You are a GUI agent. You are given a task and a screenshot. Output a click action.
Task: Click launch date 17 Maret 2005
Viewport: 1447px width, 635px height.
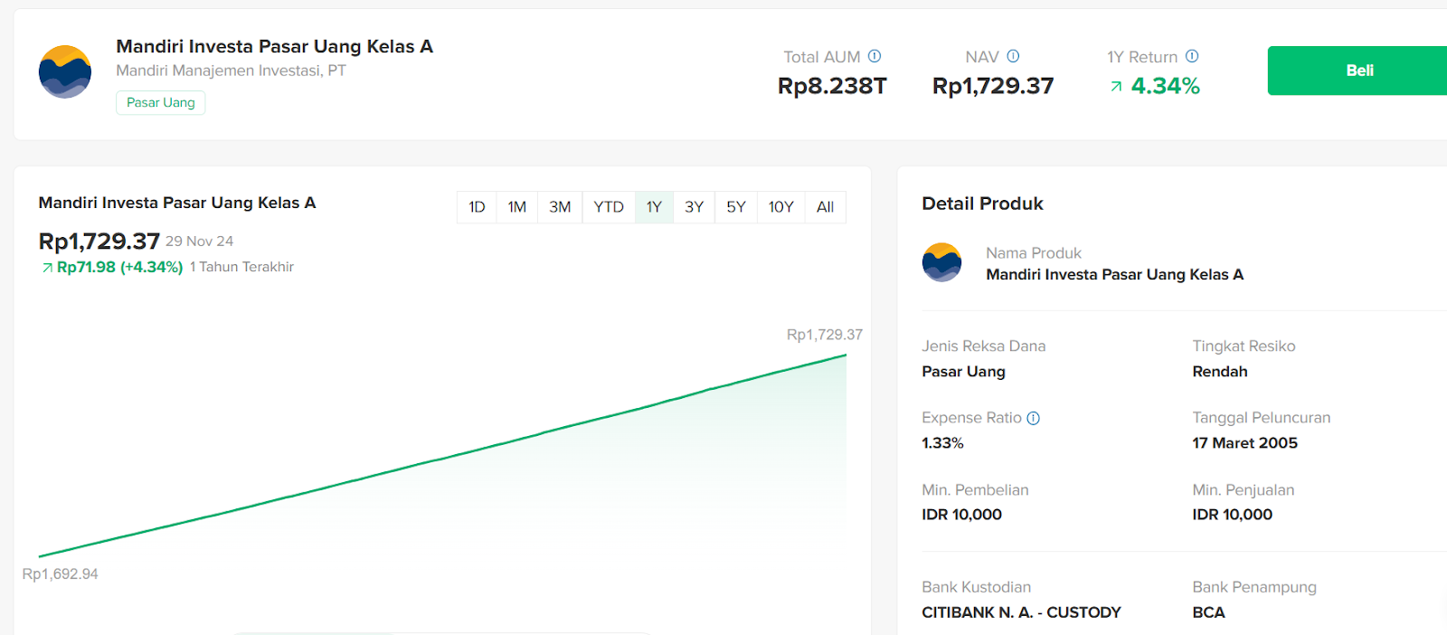[x=1244, y=443]
